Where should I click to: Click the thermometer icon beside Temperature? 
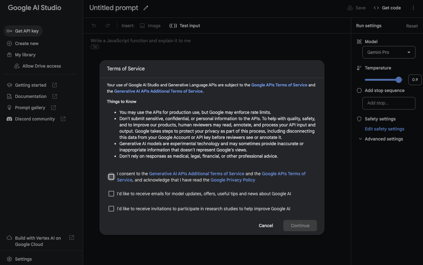(359, 68)
